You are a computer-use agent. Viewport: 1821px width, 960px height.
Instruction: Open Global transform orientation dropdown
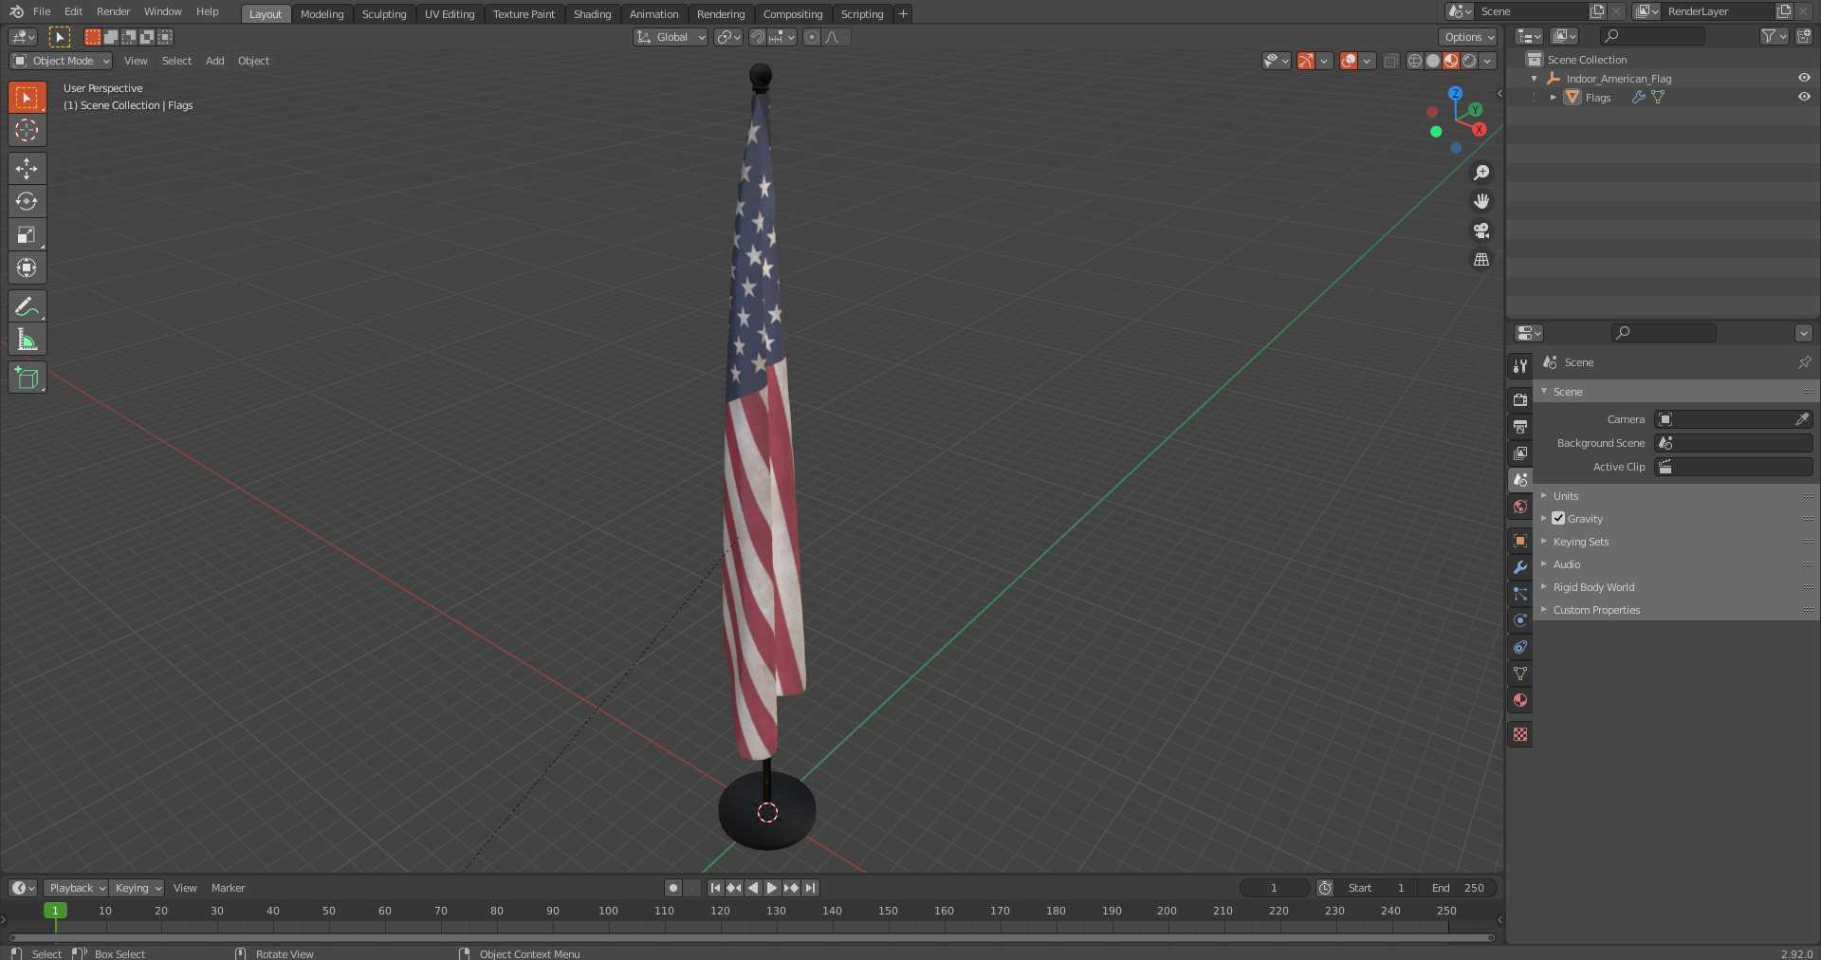pos(671,37)
